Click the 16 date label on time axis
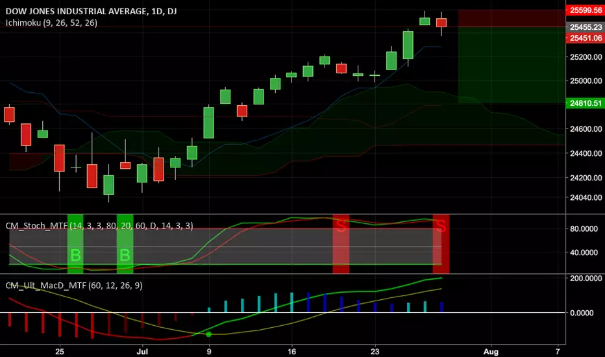Image resolution: width=605 pixels, height=357 pixels. 291,352
